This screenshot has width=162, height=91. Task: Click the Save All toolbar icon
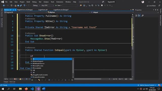(21, 6)
